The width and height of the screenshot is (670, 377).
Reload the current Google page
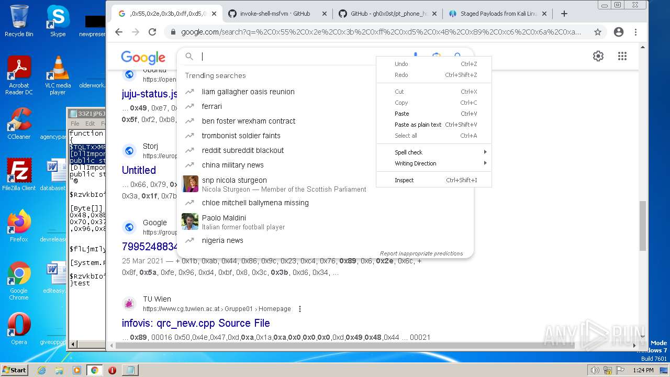(152, 32)
